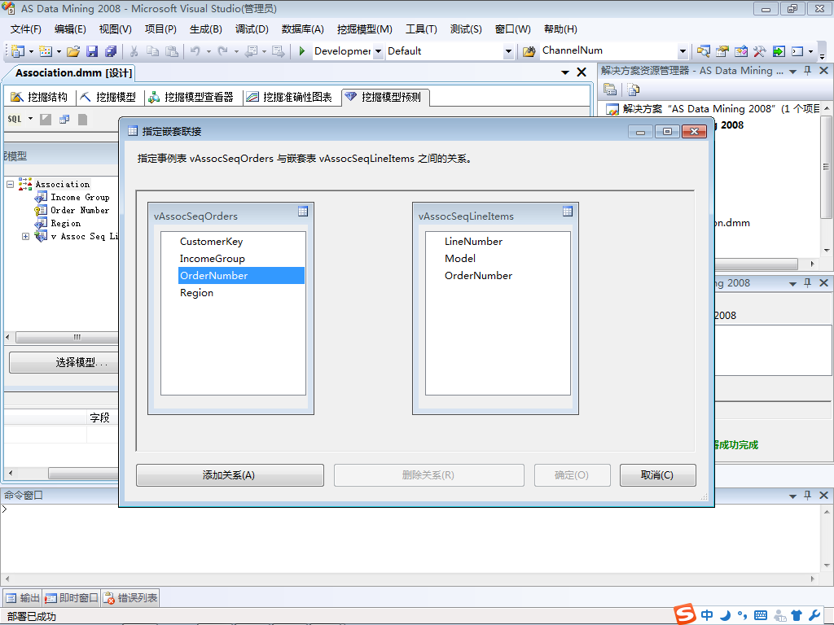Select IncomeGroup in vAssocSeqOrders list
Image resolution: width=834 pixels, height=625 pixels.
tap(213, 258)
